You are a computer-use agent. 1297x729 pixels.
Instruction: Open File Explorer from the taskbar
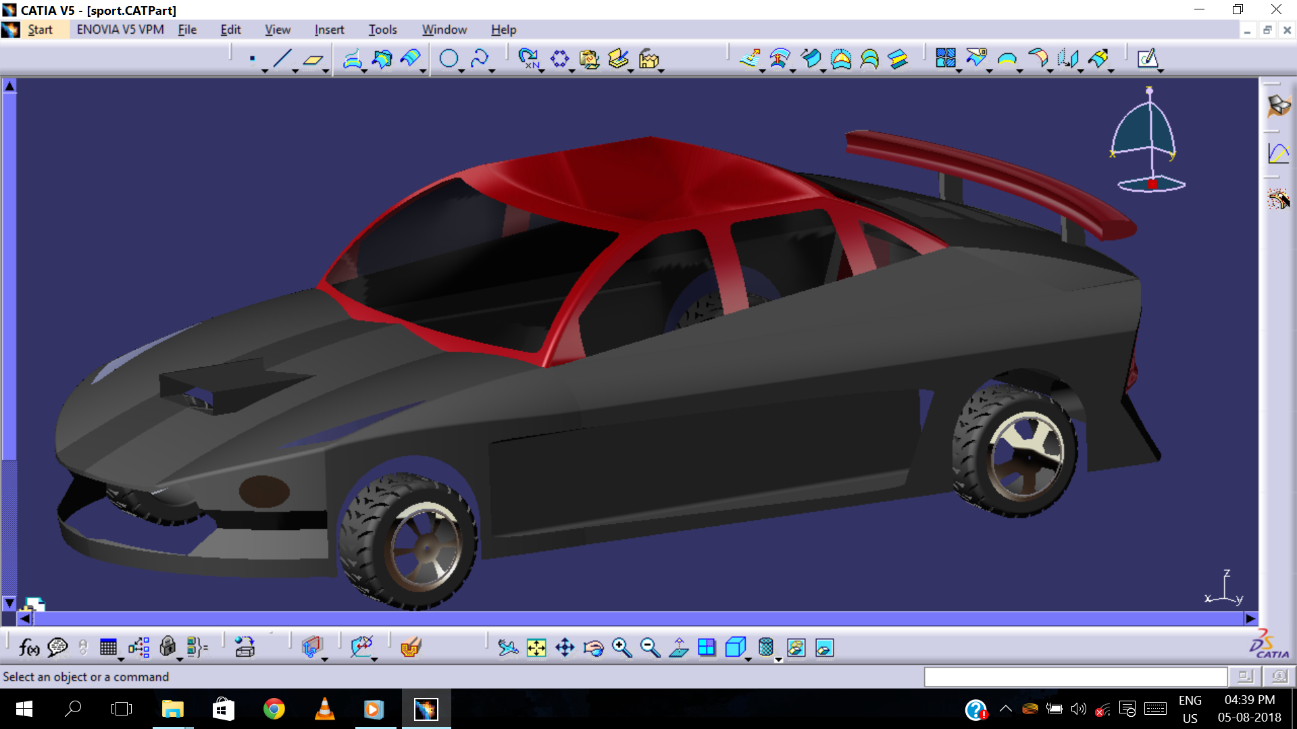coord(172,709)
